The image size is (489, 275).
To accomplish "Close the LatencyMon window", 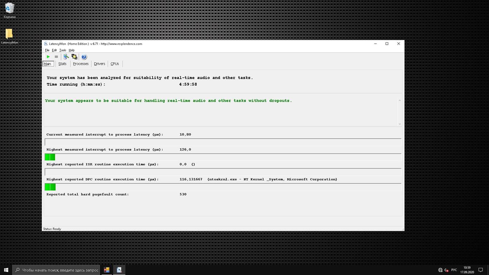I will click(398, 44).
